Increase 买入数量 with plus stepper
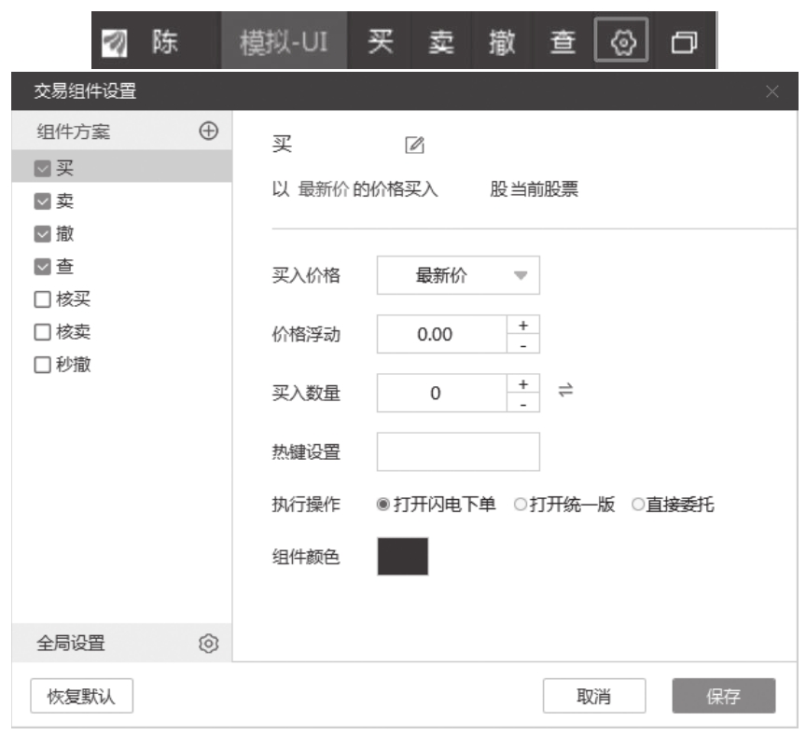Image resolution: width=806 pixels, height=735 pixels. 523,383
